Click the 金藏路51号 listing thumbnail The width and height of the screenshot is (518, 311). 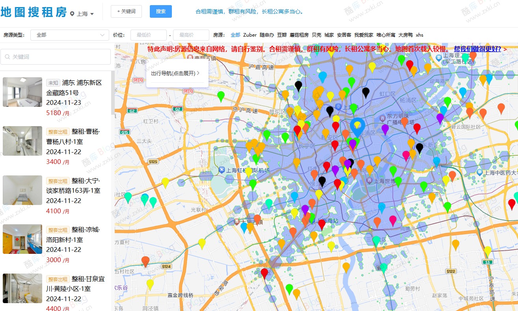tap(22, 92)
